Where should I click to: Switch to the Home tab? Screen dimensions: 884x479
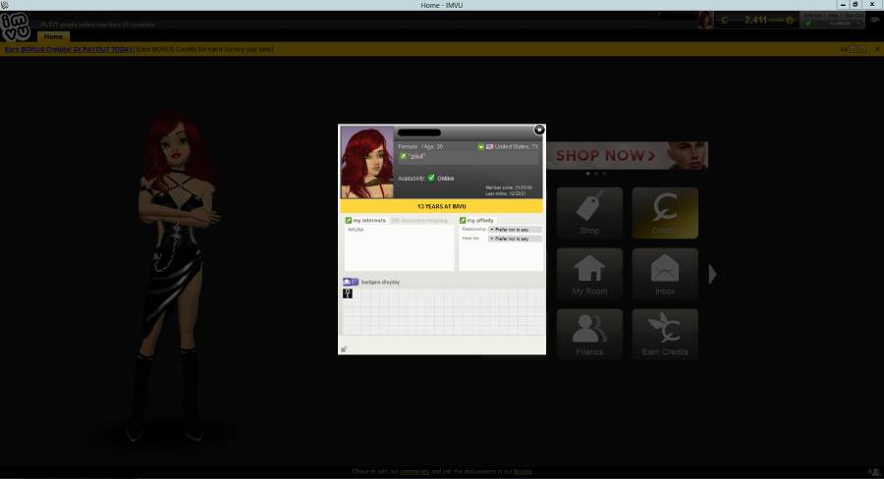pyautogui.click(x=54, y=36)
